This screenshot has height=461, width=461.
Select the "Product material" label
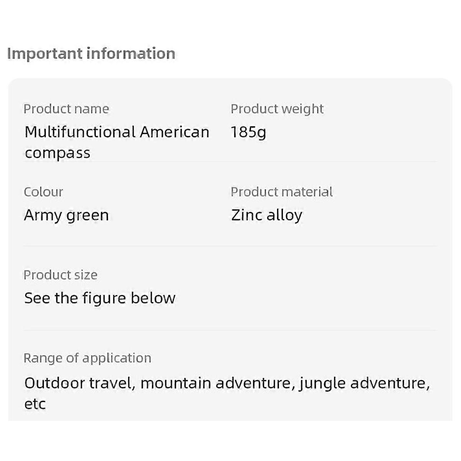(x=282, y=192)
